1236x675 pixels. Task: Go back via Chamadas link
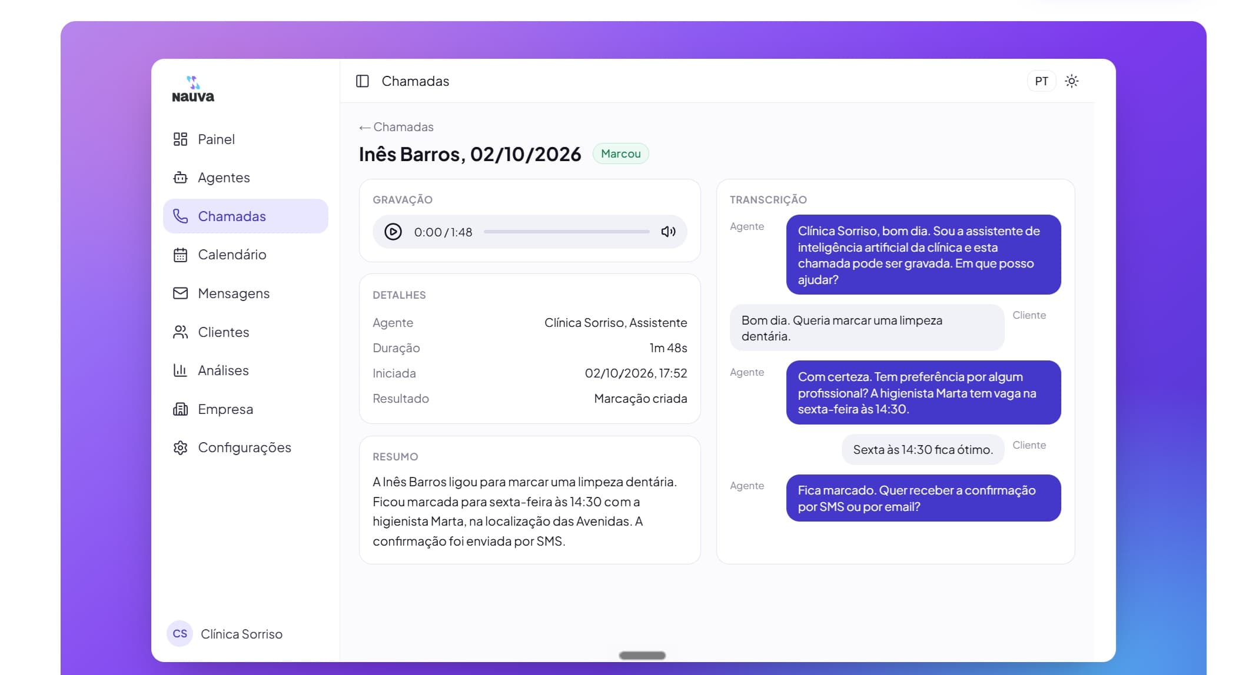[x=396, y=127]
